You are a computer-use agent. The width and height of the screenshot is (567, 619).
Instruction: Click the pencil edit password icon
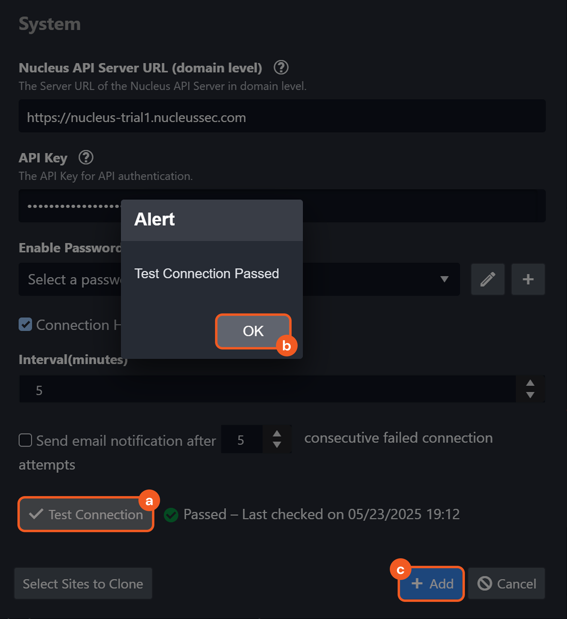[x=487, y=279]
